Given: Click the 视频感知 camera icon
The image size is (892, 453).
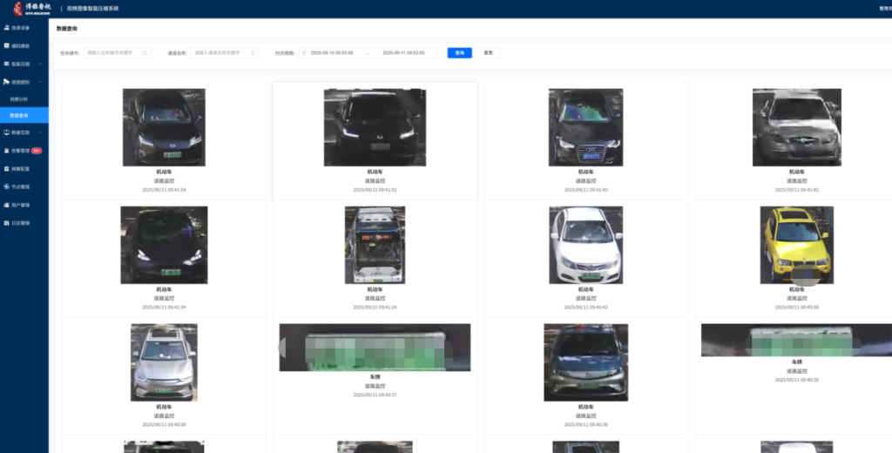Looking at the screenshot, I should 7,81.
